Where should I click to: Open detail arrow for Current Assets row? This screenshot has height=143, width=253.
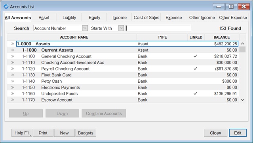12,50
